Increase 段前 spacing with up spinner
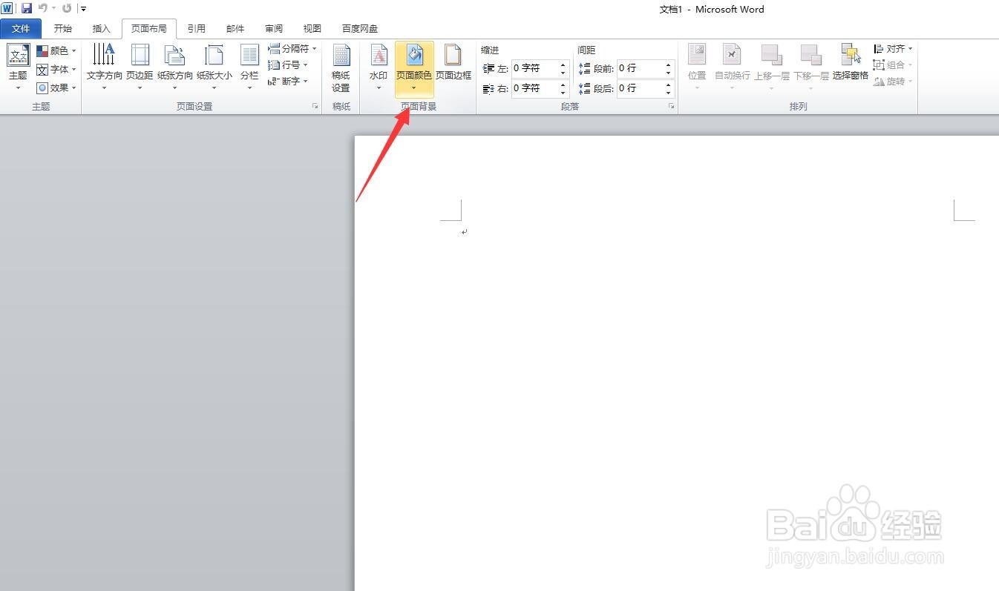The height and width of the screenshot is (591, 999). coord(669,65)
